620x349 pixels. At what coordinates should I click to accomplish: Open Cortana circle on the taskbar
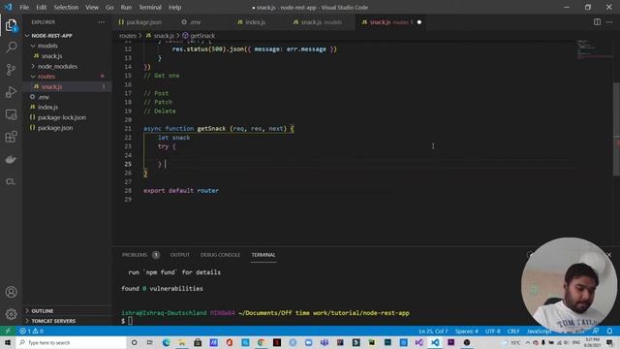[134, 342]
